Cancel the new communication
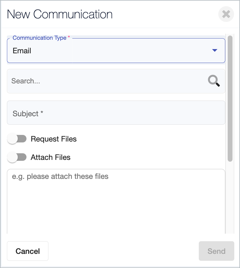 [28, 251]
